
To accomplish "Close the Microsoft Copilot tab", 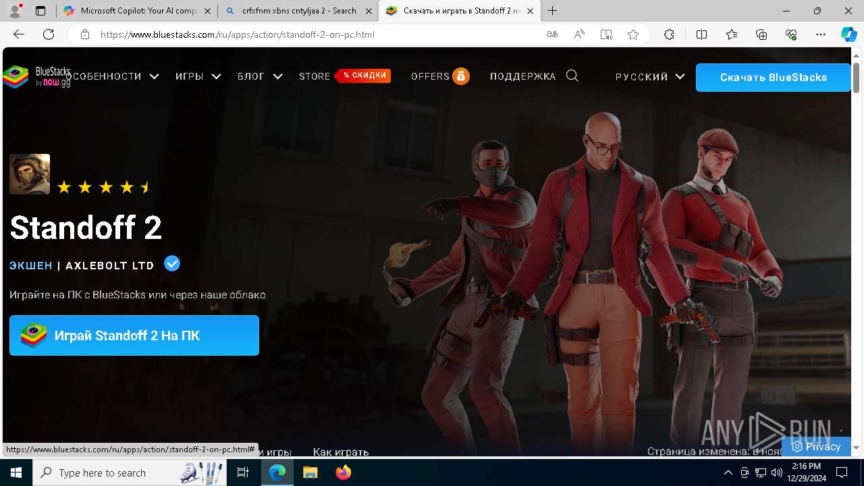I will click(x=207, y=11).
